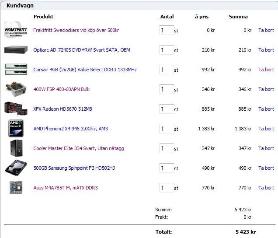Click the Fraktfritt Sweclockers banner thumbnail
The width and height of the screenshot is (278, 238).
tap(16, 30)
